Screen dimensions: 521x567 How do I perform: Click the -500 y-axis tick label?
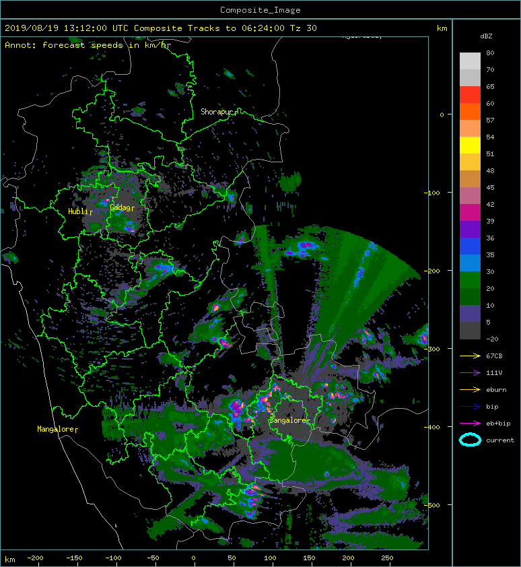tap(431, 505)
